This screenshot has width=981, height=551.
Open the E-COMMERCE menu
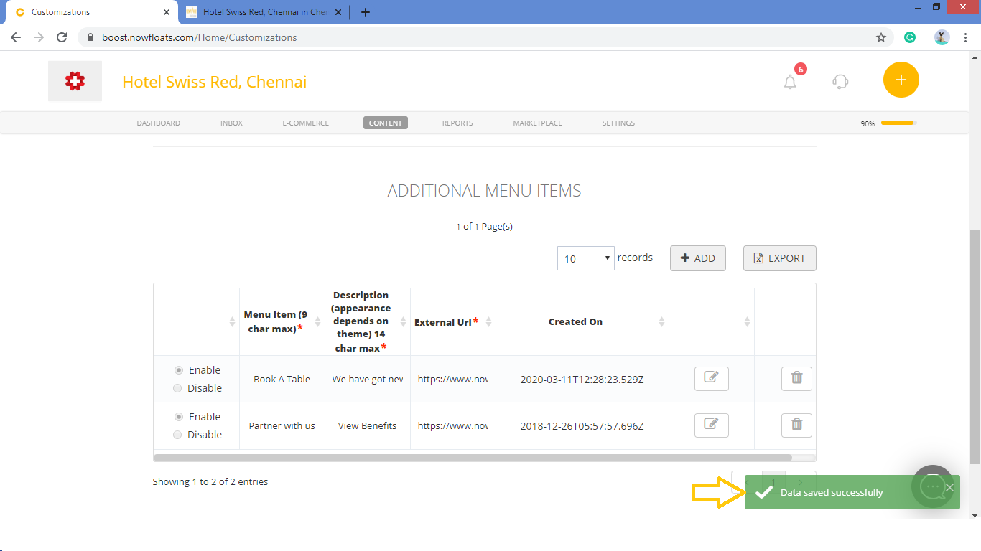coord(306,123)
